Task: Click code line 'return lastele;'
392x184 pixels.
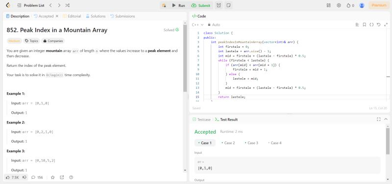Action: [x=232, y=97]
